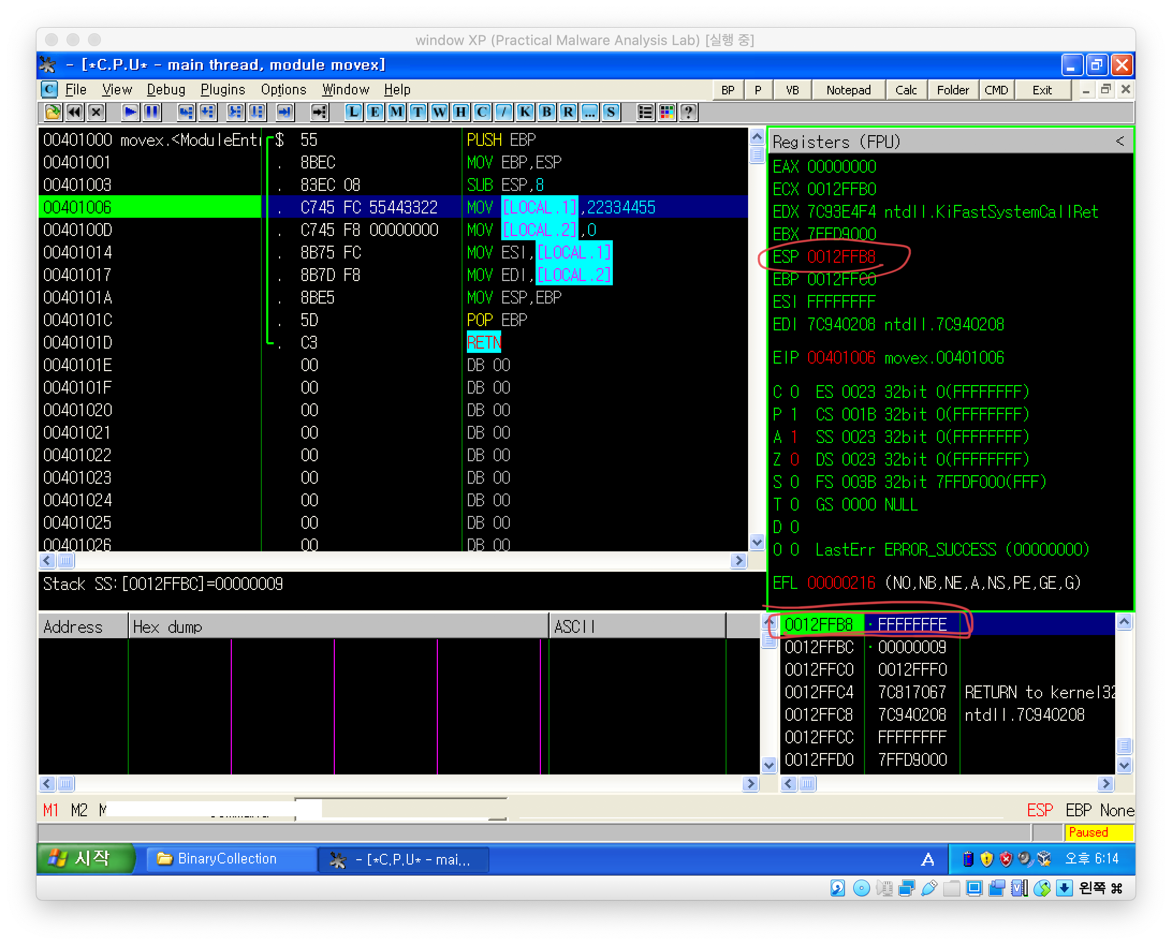The height and width of the screenshot is (945, 1172).
Task: Select the M2 memory bookmark
Action: [79, 810]
